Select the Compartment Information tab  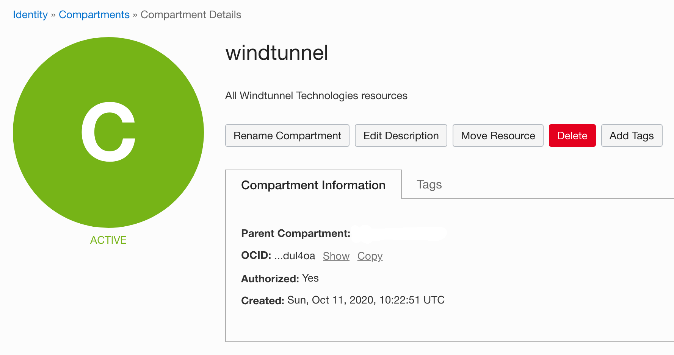313,185
